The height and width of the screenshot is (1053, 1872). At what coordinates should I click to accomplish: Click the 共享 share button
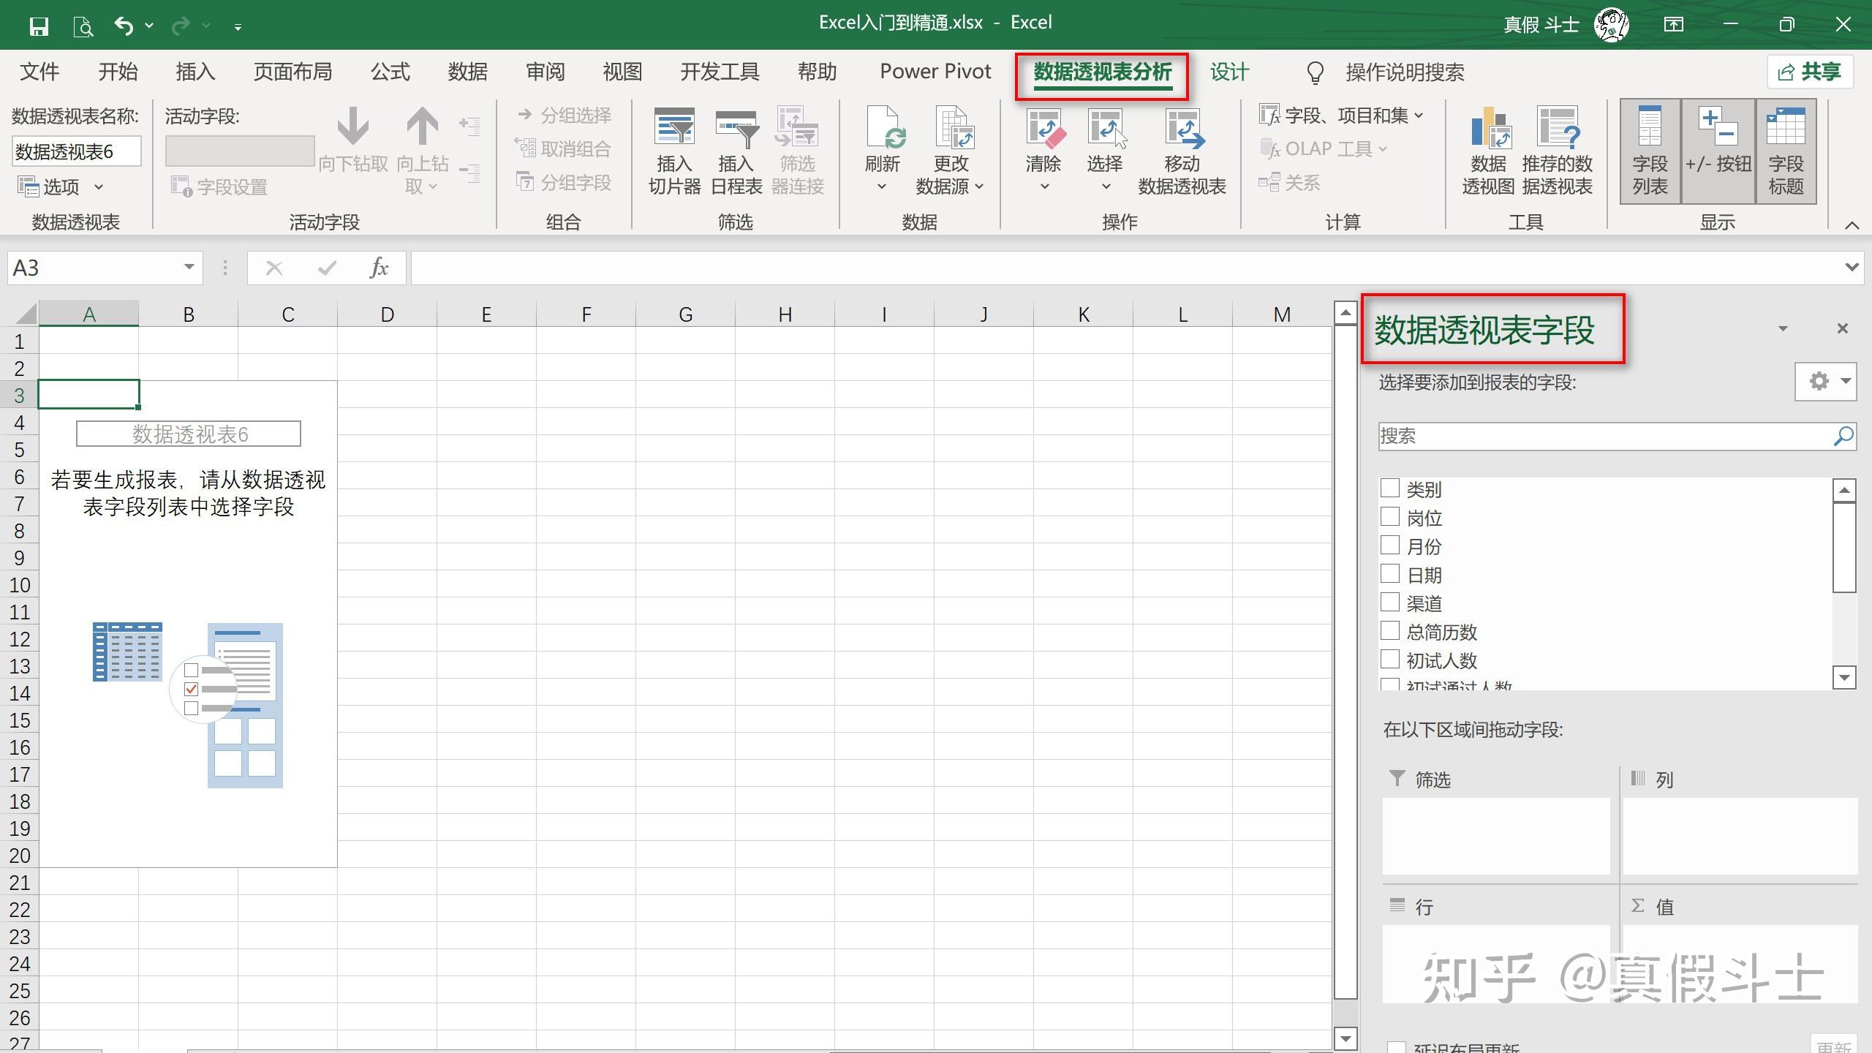point(1810,72)
